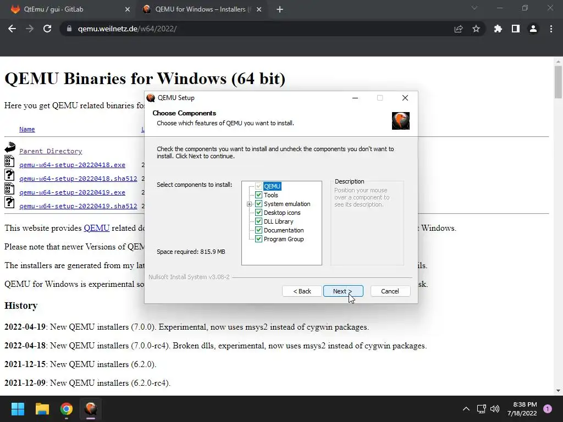Close the QEMU for Windows tab
563x422 pixels.
tap(259, 10)
